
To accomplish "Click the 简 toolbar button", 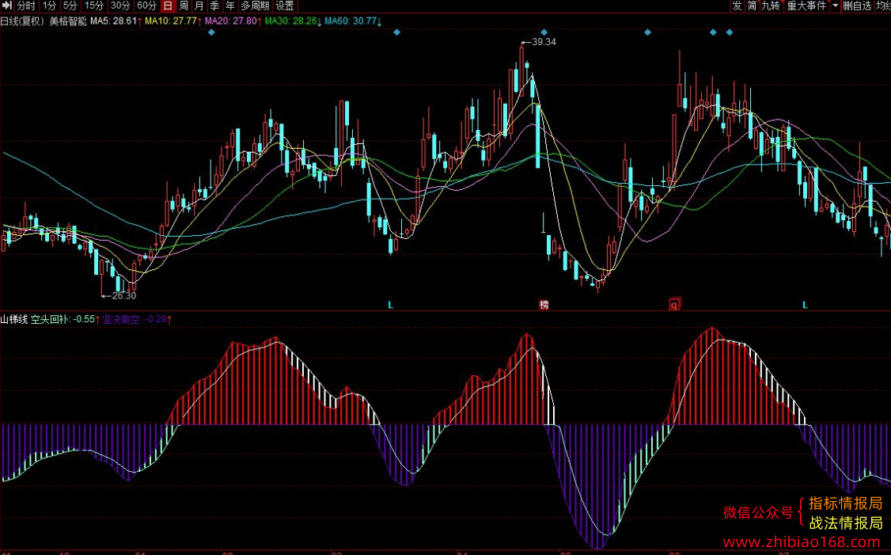I will tap(752, 6).
